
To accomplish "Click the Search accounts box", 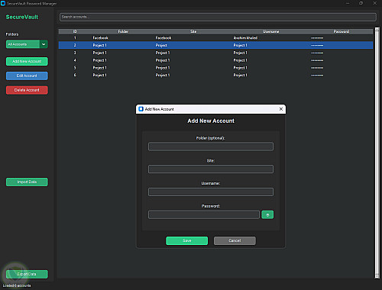I will [x=218, y=17].
